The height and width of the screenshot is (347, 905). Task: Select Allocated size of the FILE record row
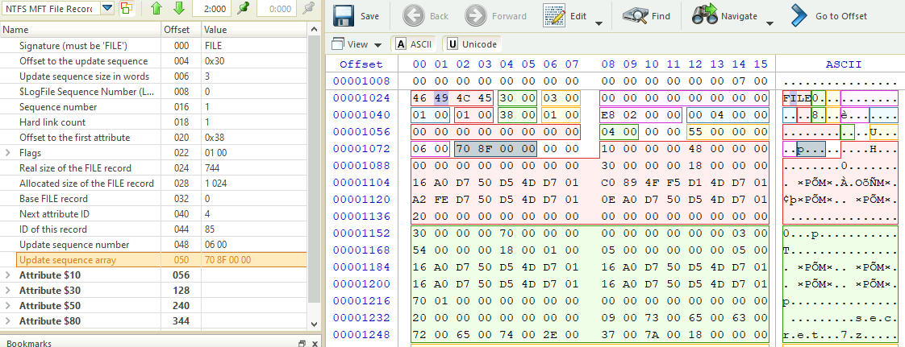click(x=154, y=184)
